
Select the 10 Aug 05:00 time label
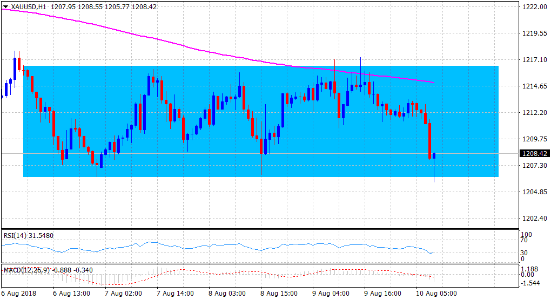tap(436, 294)
